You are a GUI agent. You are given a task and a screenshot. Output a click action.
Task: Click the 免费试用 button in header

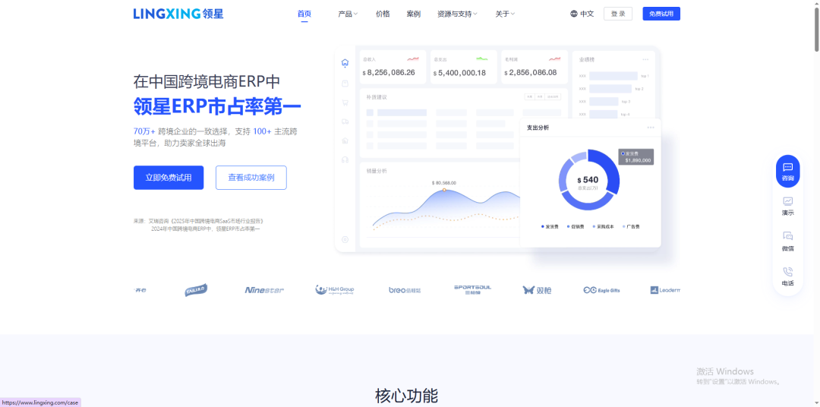(x=661, y=14)
